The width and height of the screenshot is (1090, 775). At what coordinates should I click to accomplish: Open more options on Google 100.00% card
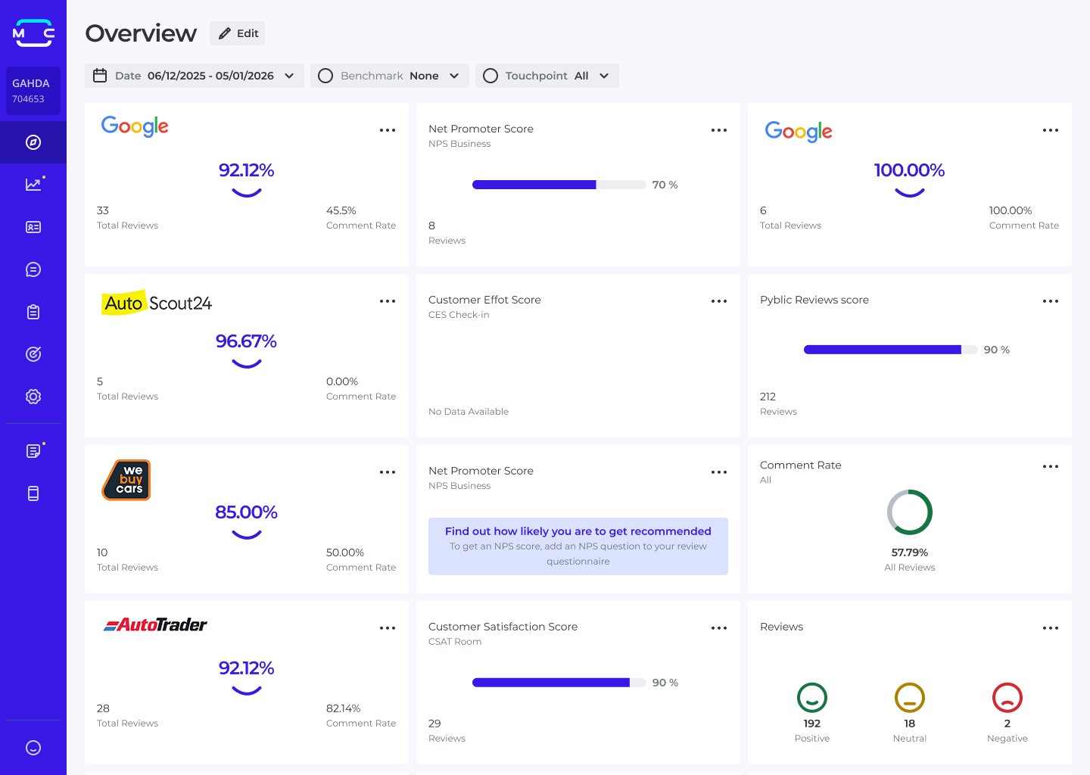pyautogui.click(x=1051, y=130)
